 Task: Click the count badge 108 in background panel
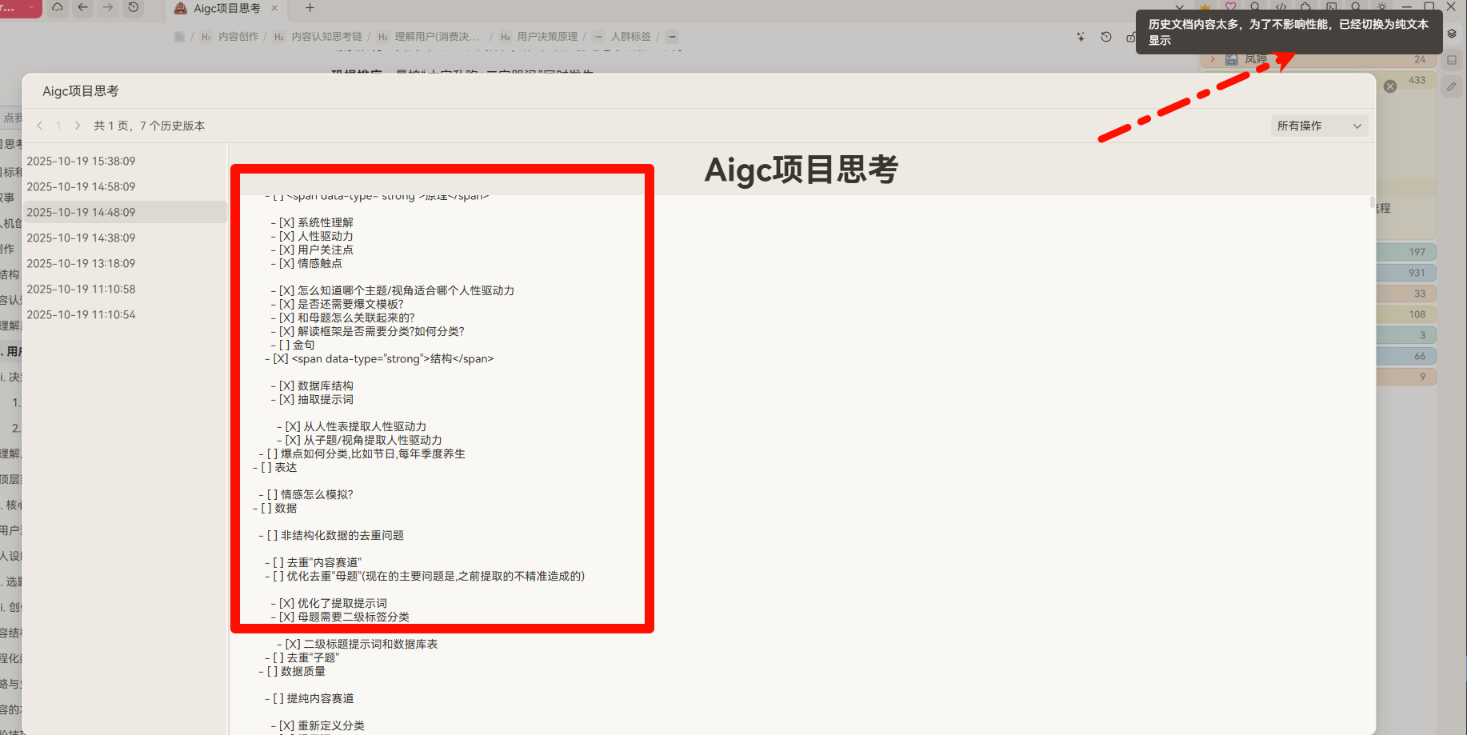coord(1417,314)
